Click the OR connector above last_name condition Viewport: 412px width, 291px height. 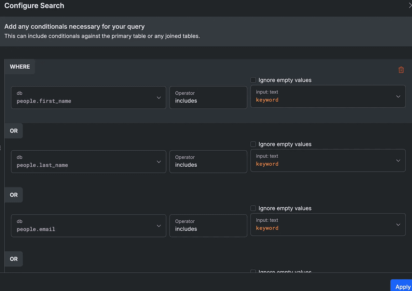[x=14, y=131]
